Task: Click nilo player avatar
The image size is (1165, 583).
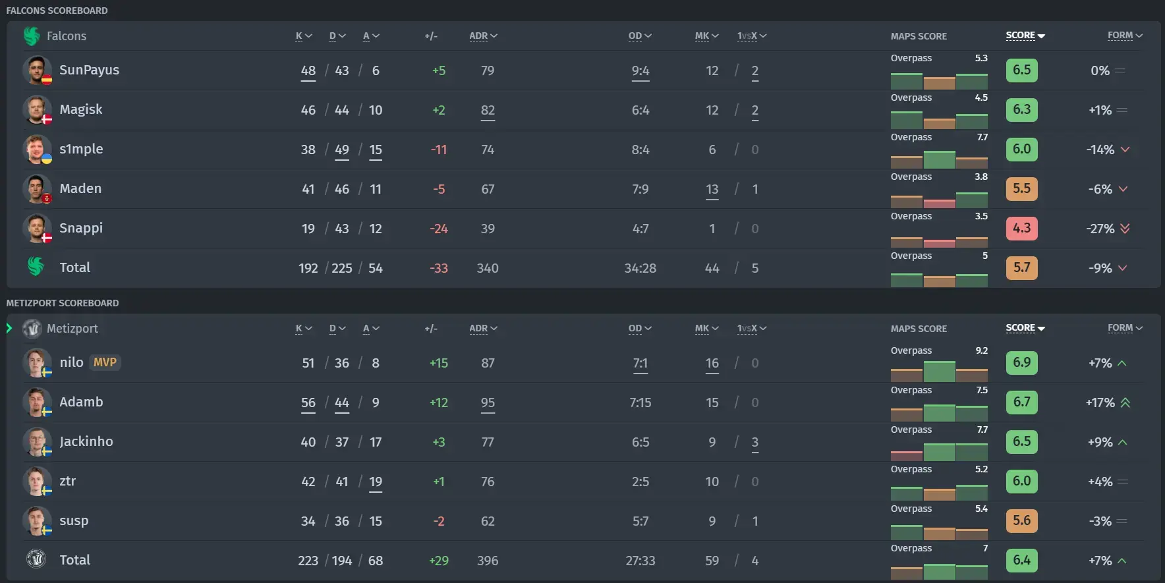Action: pyautogui.click(x=37, y=363)
